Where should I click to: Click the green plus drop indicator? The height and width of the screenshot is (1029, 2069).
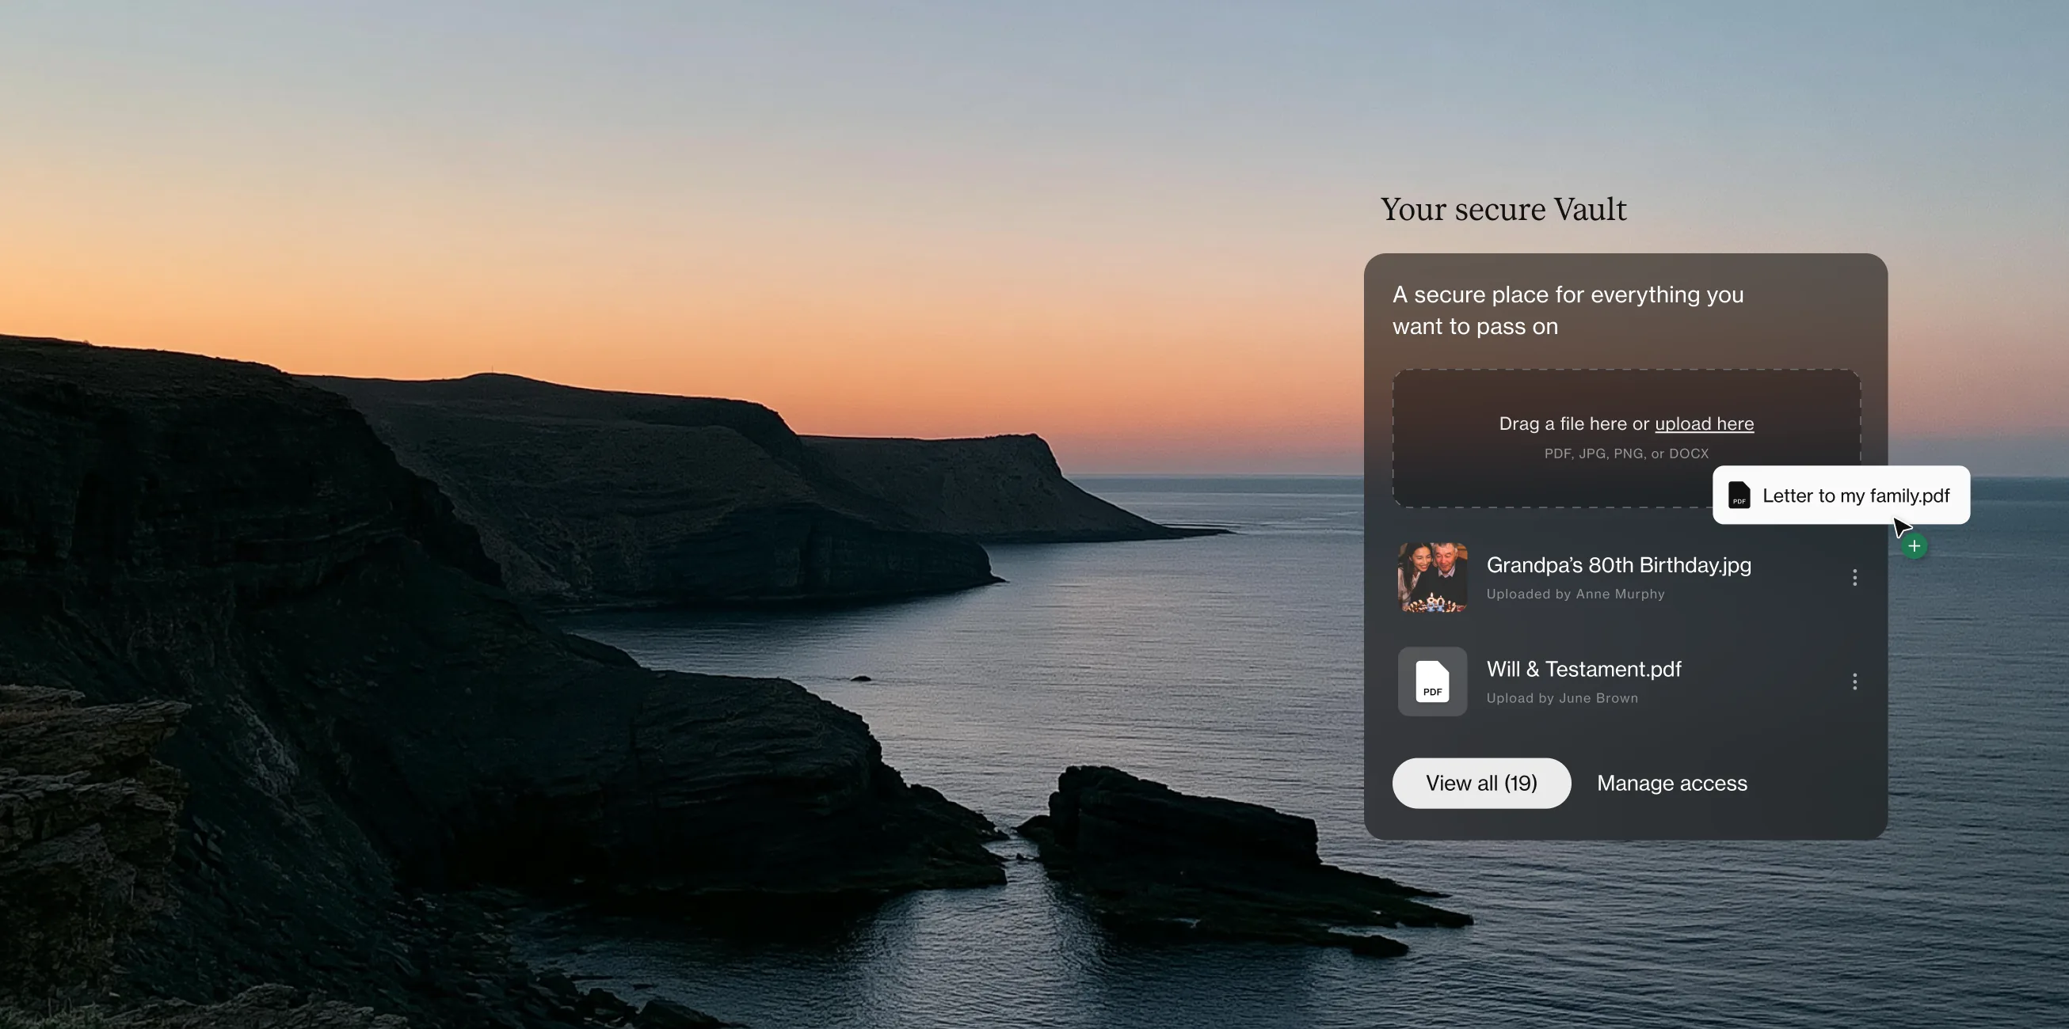point(1914,547)
